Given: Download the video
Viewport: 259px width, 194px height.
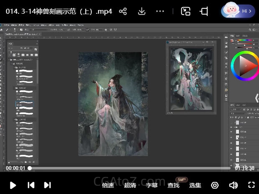Looking at the screenshot, I should pos(142,11).
